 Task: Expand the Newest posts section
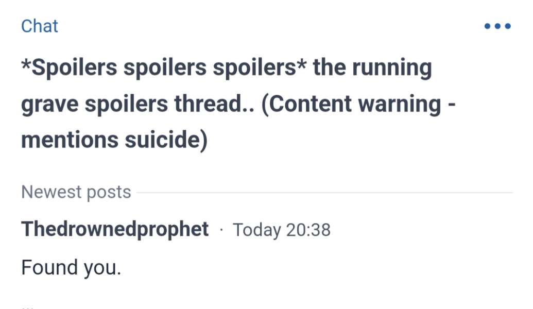pos(75,192)
